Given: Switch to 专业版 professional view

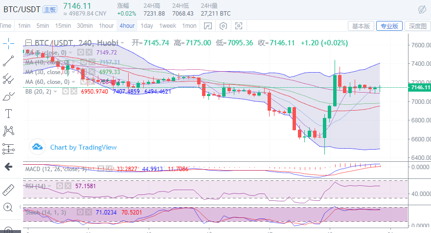Looking at the screenshot, I should coord(389,26).
